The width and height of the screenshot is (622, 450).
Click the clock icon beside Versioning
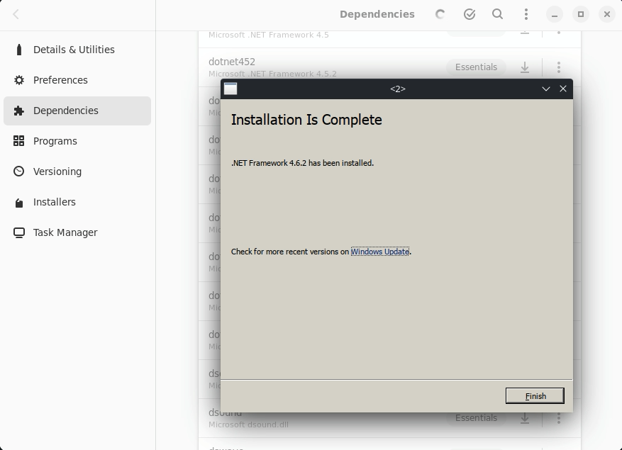(18, 171)
